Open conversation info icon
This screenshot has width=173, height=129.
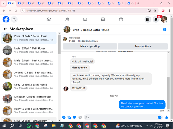(x=165, y=30)
